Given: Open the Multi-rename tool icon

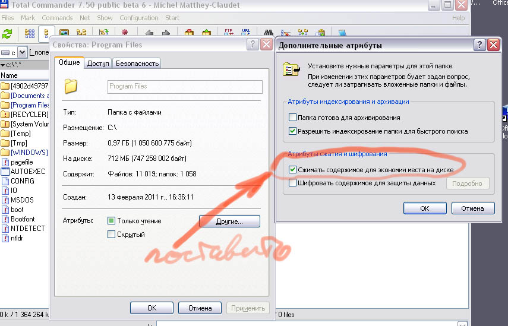Looking at the screenshot, I should pos(285,33).
